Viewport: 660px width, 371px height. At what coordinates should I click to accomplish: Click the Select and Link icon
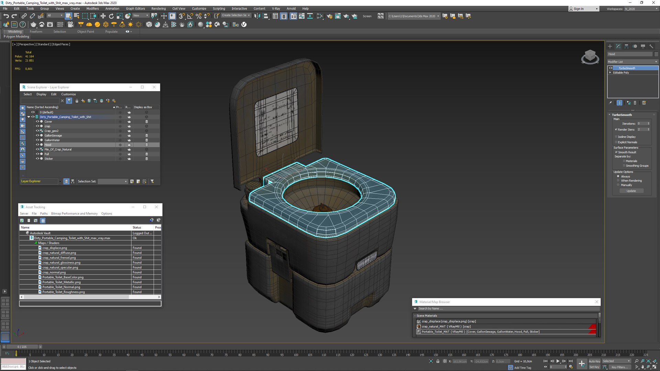point(24,16)
